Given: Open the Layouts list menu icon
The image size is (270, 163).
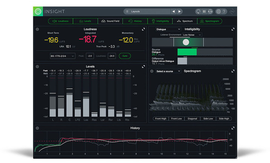Looking at the screenshot, I should tap(127, 12).
